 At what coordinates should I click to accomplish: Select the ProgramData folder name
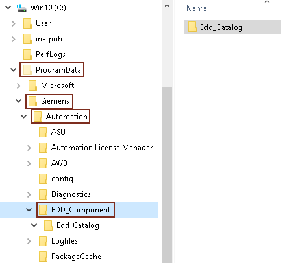[x=58, y=70]
